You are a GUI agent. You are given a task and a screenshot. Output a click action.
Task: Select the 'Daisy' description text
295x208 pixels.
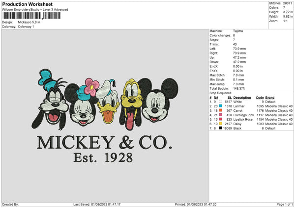pyautogui.click(x=237, y=124)
